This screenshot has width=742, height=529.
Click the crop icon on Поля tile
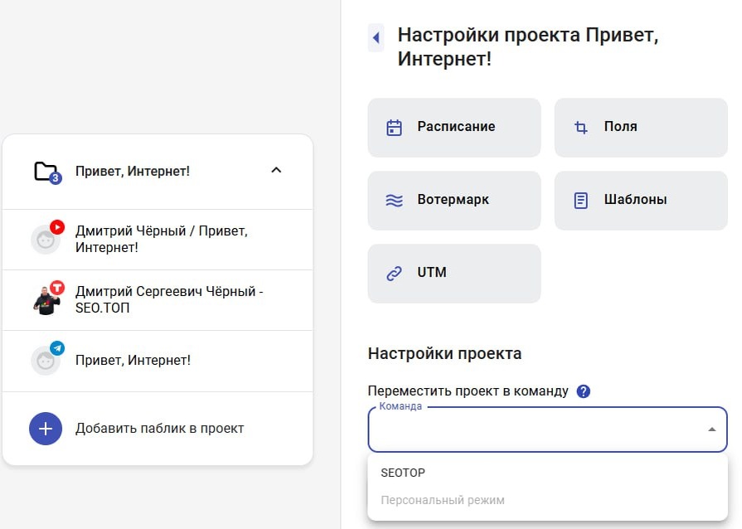[580, 128]
